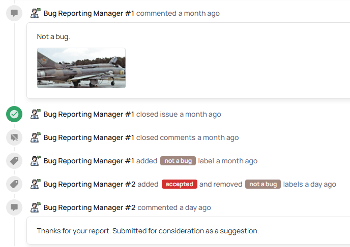Click 'a day ago' timestamp on last comment

coord(195,207)
